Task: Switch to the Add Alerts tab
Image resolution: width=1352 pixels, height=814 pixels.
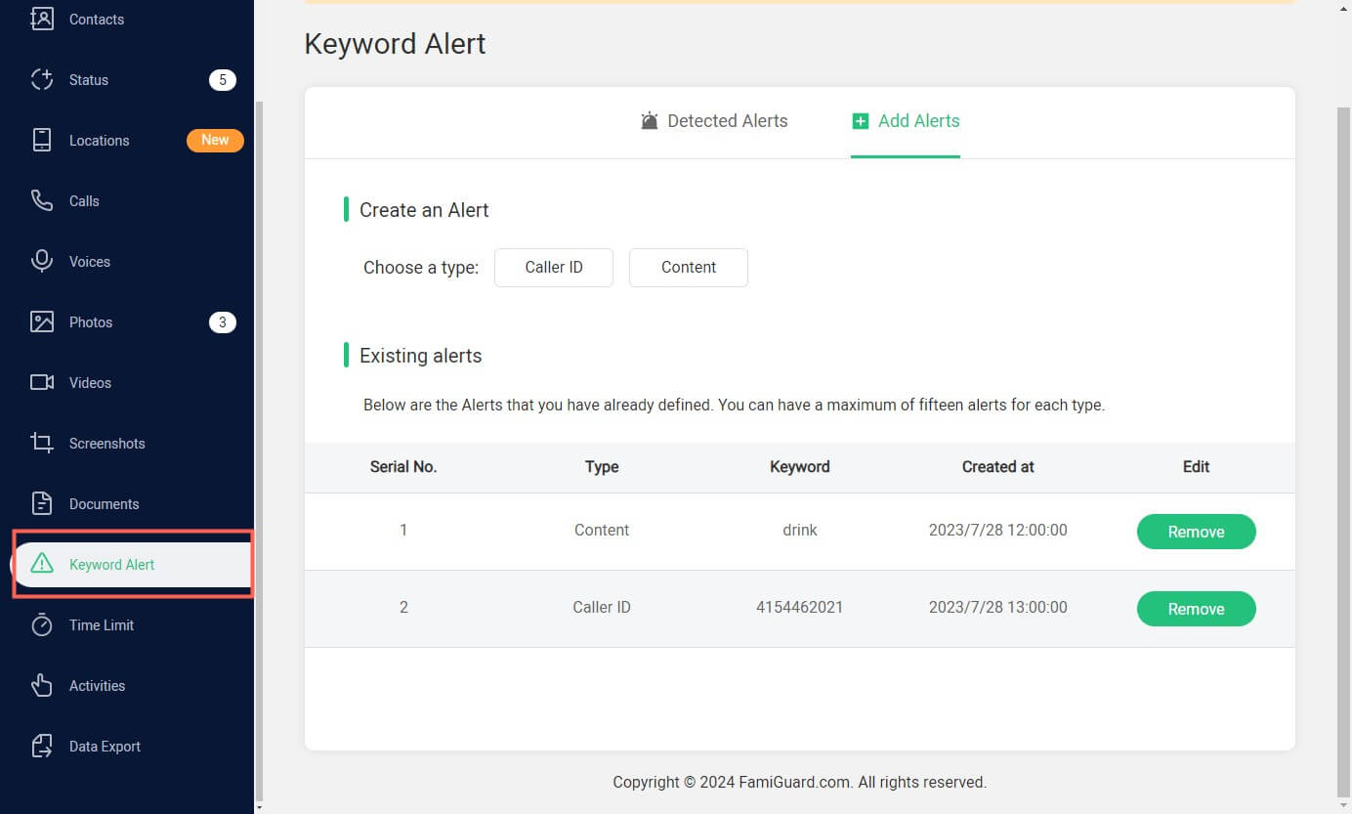Action: pyautogui.click(x=906, y=121)
